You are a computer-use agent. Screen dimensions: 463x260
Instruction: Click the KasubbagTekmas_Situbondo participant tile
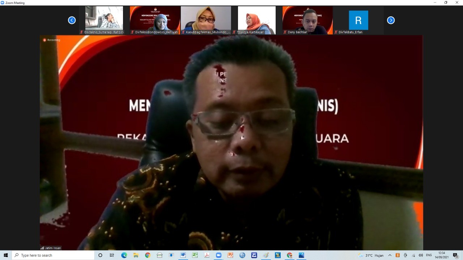pyautogui.click(x=206, y=20)
